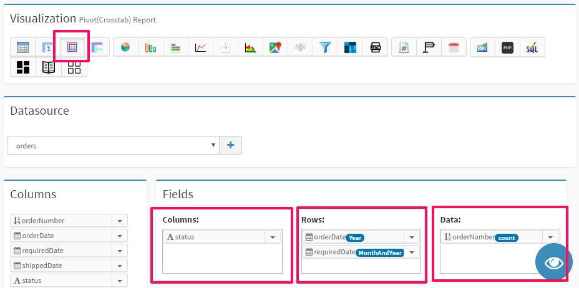Click the MonthAndYear badge on requiredDate

(x=380, y=253)
